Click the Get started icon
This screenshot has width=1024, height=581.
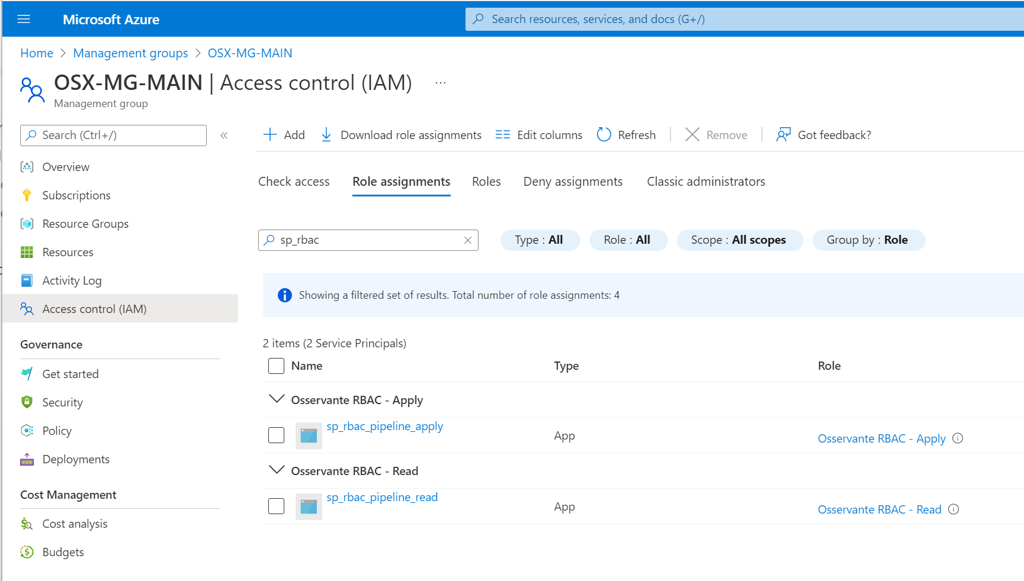pos(27,374)
